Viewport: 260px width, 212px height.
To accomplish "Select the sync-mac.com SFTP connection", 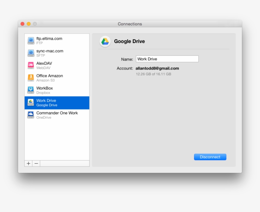I will [x=51, y=53].
